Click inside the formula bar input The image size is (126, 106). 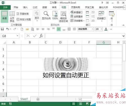(x=83, y=36)
